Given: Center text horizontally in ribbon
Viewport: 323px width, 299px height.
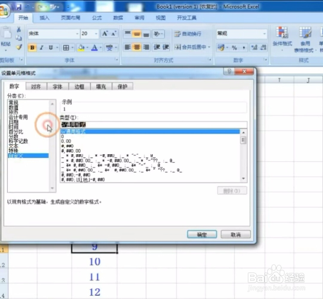Looking at the screenshot, I should coord(137,47).
